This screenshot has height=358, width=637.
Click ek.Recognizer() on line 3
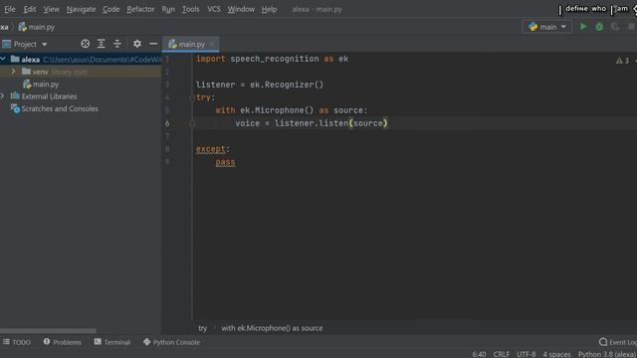(x=287, y=85)
